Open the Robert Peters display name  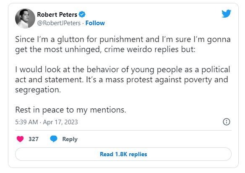click(57, 15)
